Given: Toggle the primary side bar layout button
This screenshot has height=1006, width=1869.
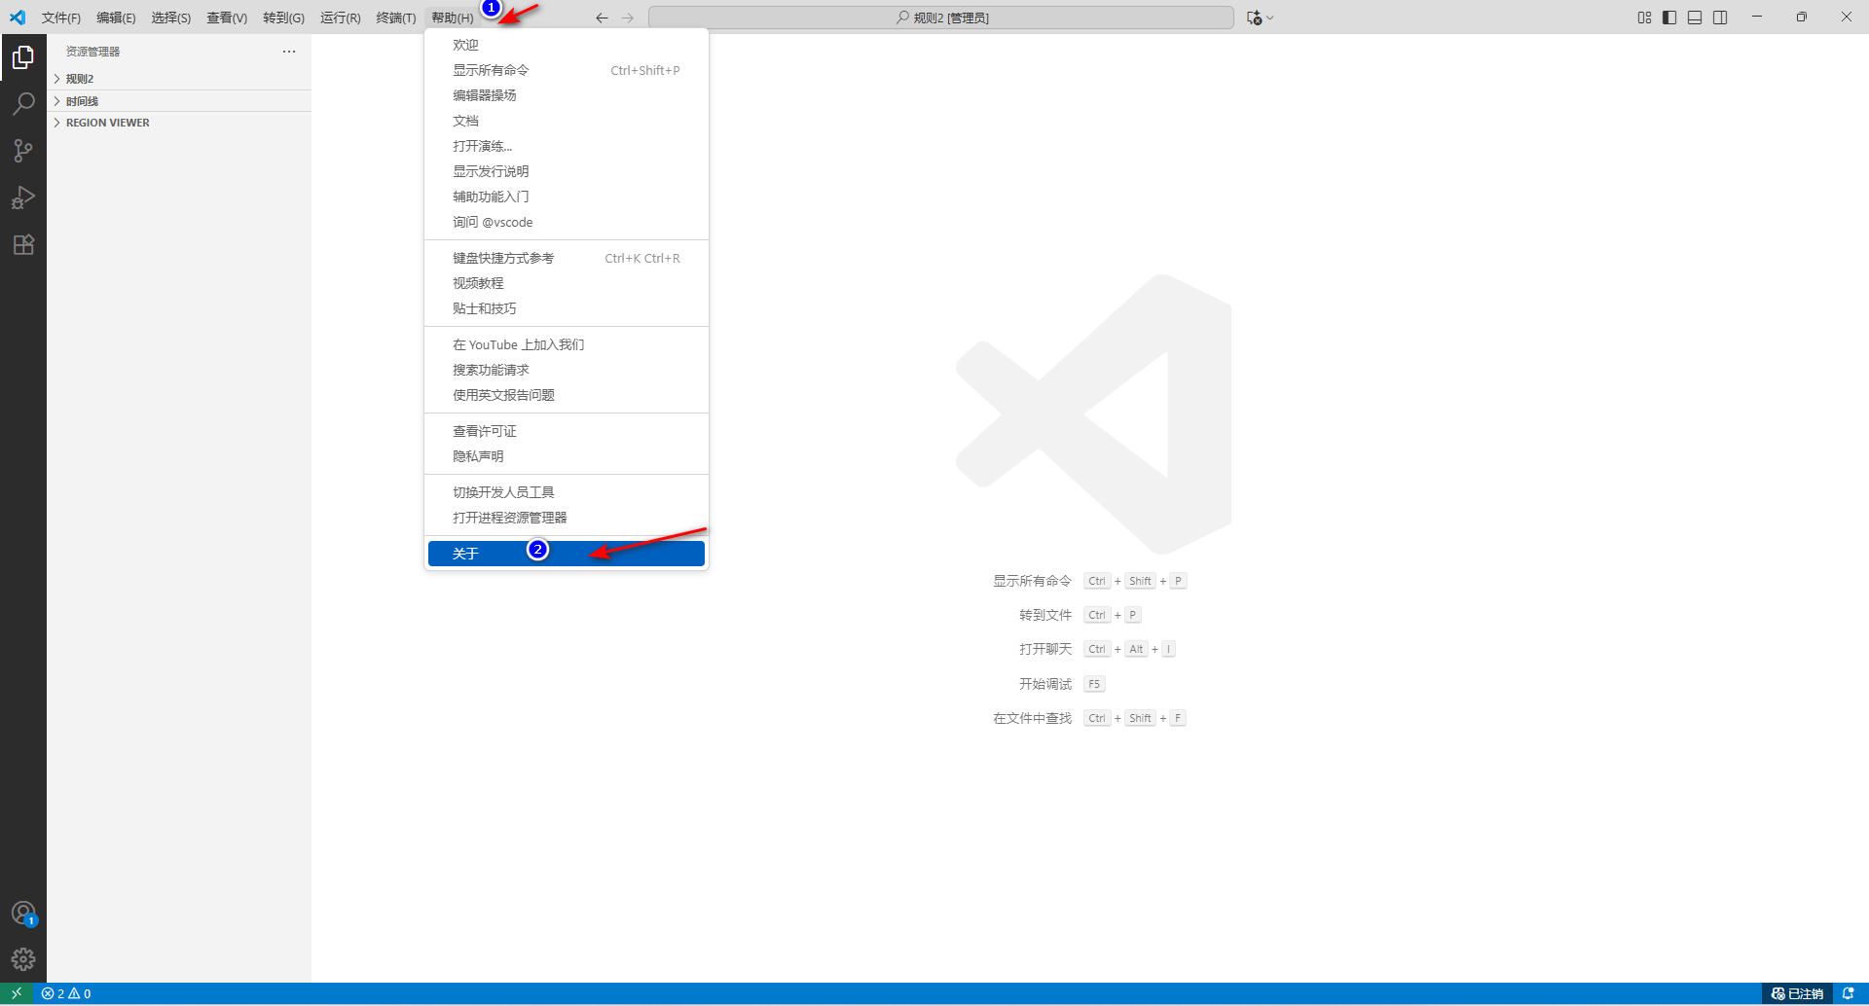Looking at the screenshot, I should 1669,18.
